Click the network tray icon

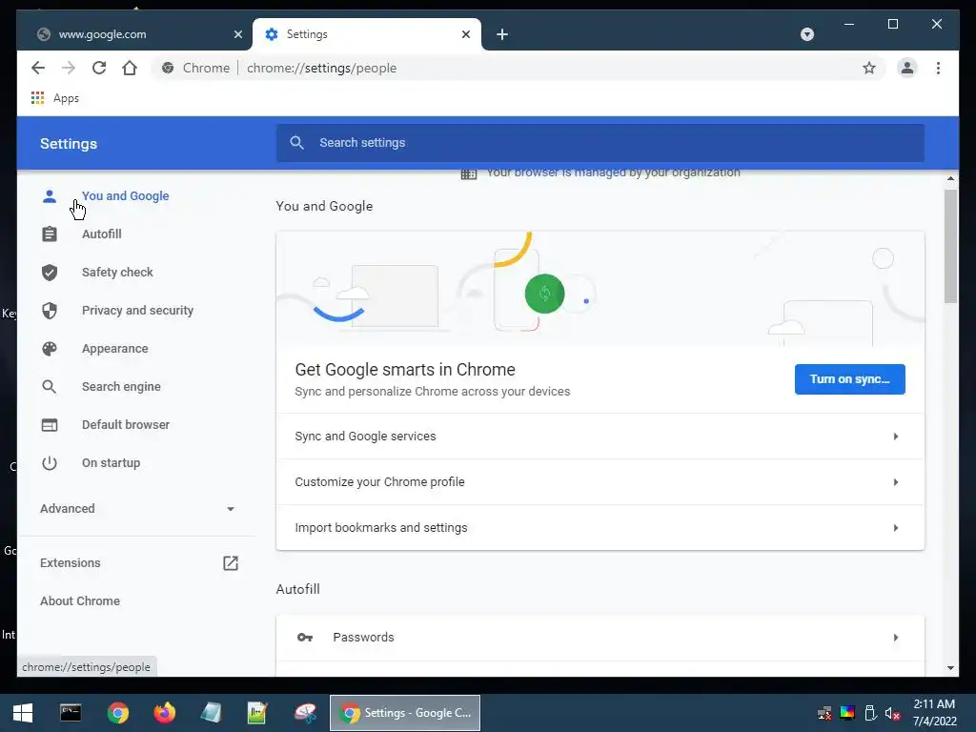pyautogui.click(x=824, y=713)
